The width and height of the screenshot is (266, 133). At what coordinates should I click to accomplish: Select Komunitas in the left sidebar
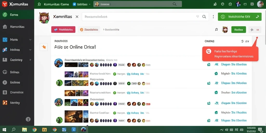17,27
